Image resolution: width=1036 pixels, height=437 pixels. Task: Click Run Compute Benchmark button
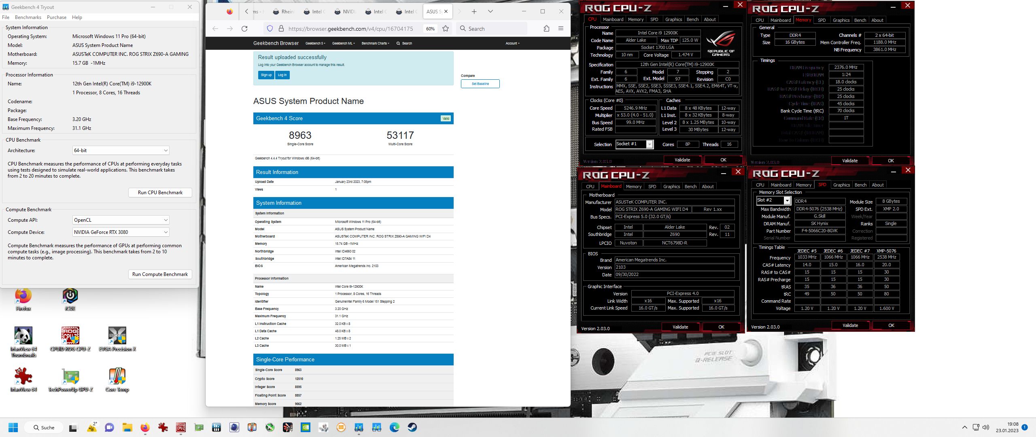(160, 274)
